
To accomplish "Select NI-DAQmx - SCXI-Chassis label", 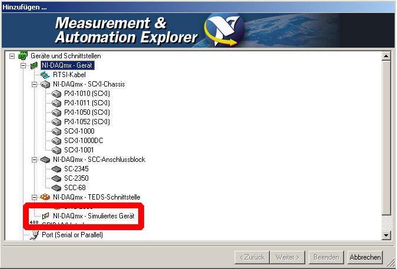I will pyautogui.click(x=89, y=84).
